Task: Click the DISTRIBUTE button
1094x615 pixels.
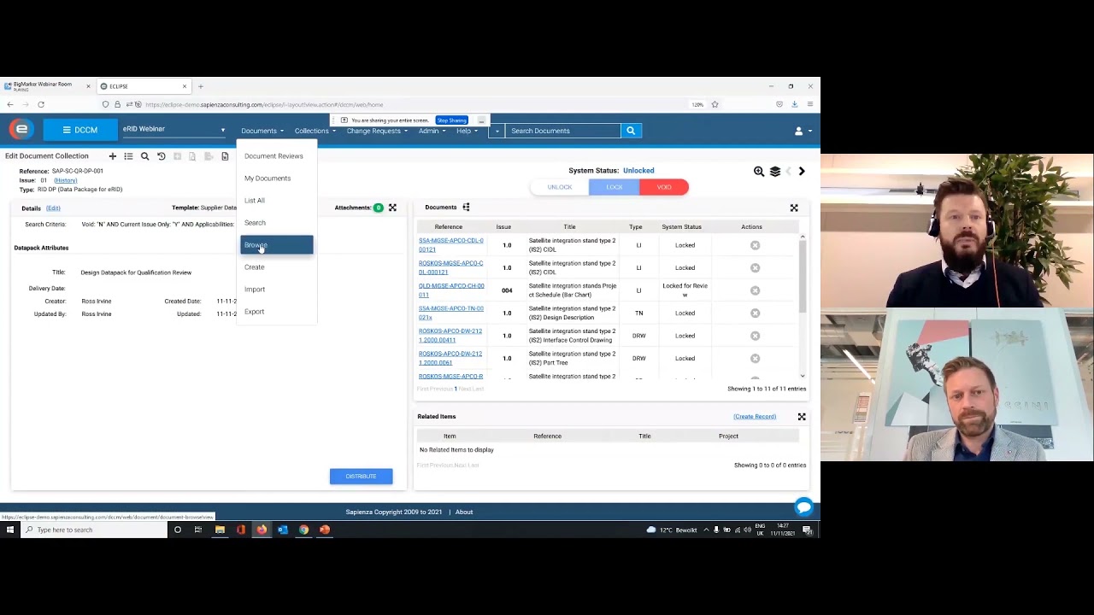Action: [x=362, y=477]
